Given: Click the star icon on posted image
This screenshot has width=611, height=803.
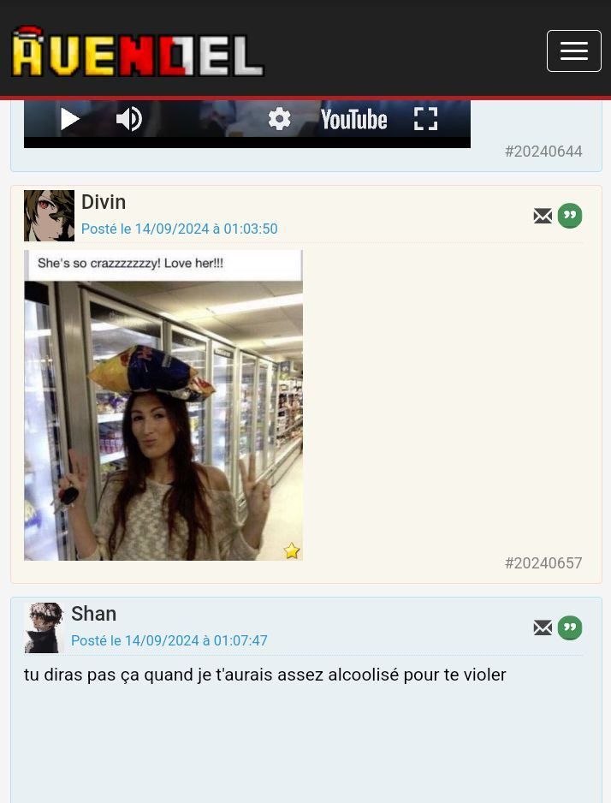Looking at the screenshot, I should tap(292, 550).
